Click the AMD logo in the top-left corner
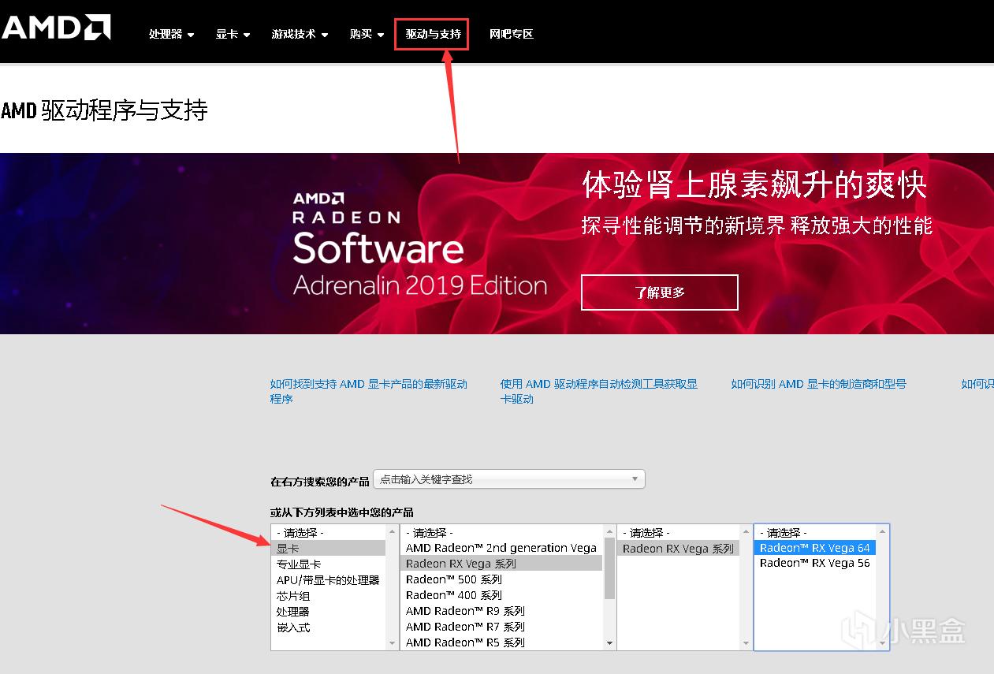This screenshot has height=674, width=994. click(55, 26)
